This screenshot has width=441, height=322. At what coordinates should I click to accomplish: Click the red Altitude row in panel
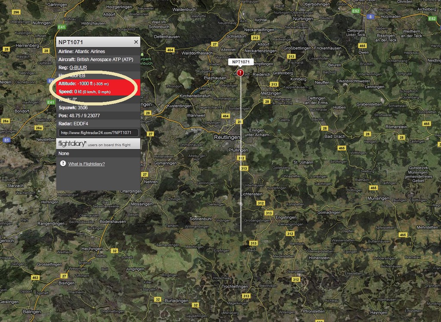point(98,84)
